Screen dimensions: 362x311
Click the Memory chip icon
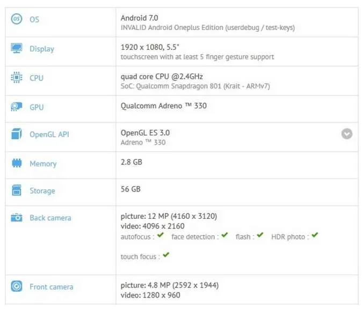point(17,163)
